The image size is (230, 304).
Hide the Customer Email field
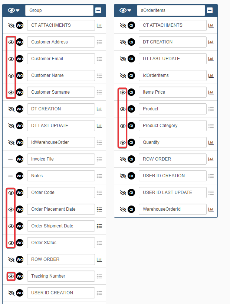coord(11,59)
